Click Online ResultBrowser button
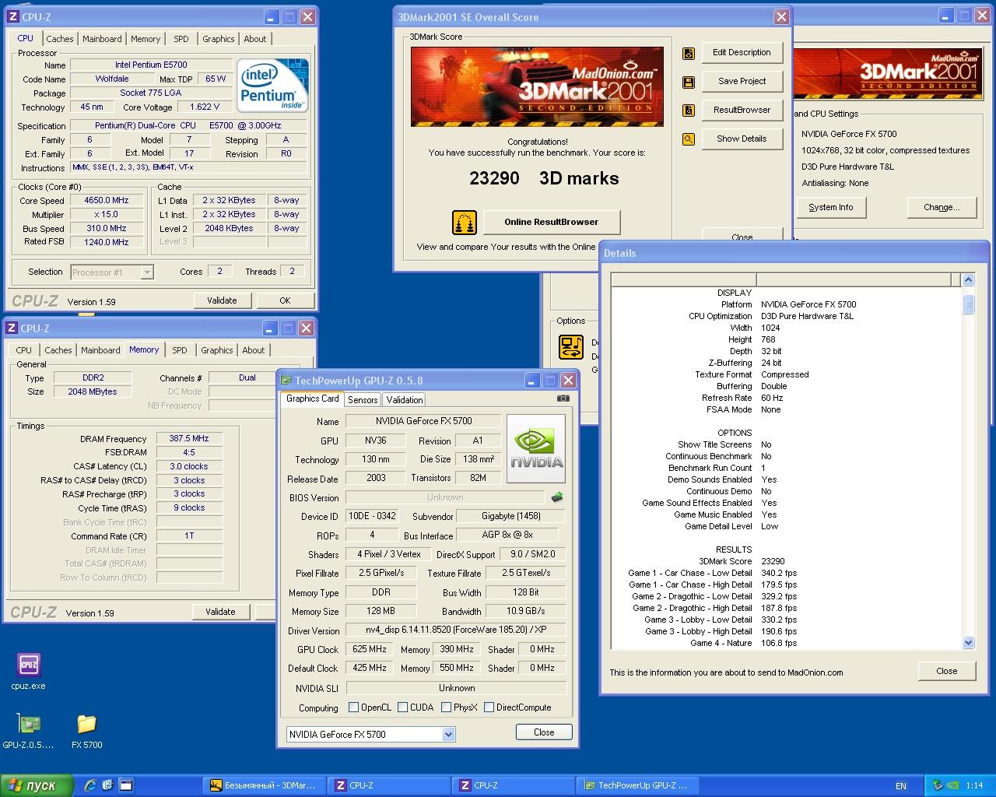The height and width of the screenshot is (797, 996). [x=552, y=222]
